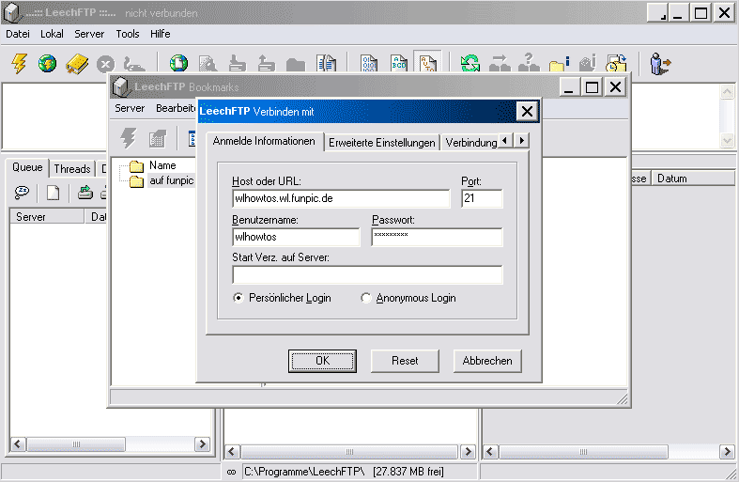Viewport: 739px width, 482px height.
Task: Click the Start Verz. auf Server field
Action: pos(367,275)
